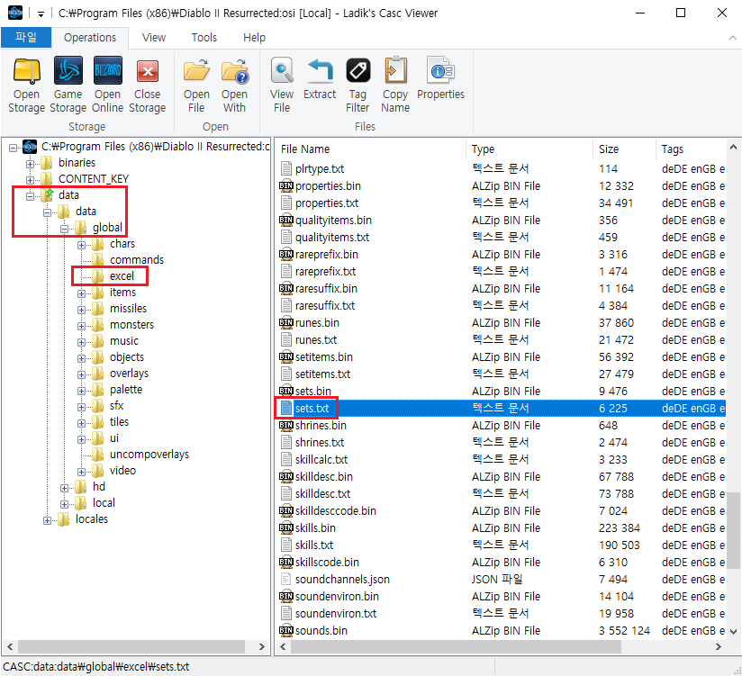Select the uncompoverlays folder in tree

pyautogui.click(x=149, y=455)
